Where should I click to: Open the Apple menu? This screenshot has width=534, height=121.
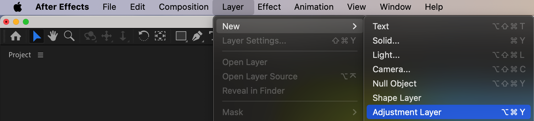click(x=18, y=7)
